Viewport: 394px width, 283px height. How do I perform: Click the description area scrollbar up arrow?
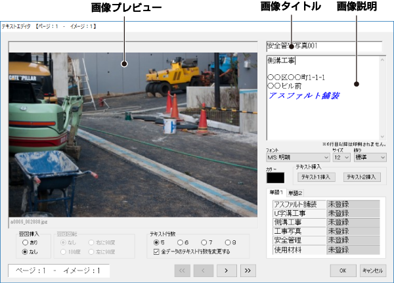click(382, 60)
